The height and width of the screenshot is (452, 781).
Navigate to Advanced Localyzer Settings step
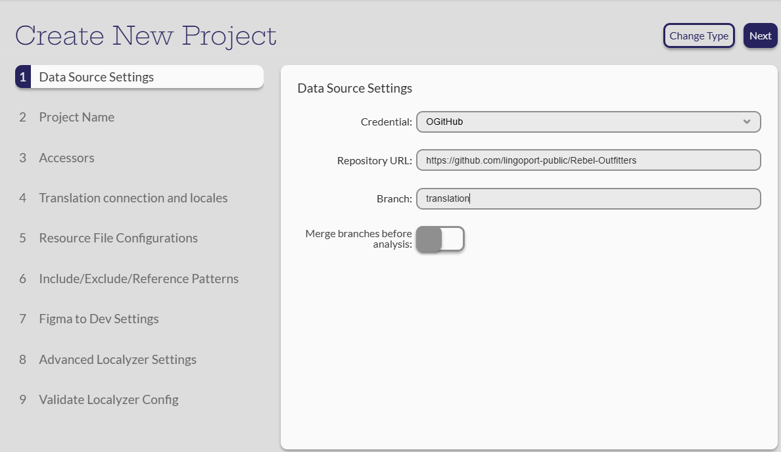click(x=118, y=360)
